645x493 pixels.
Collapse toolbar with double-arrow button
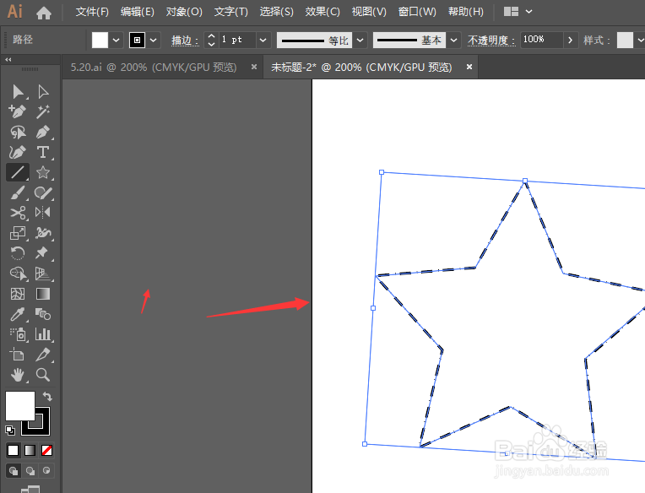coord(8,60)
